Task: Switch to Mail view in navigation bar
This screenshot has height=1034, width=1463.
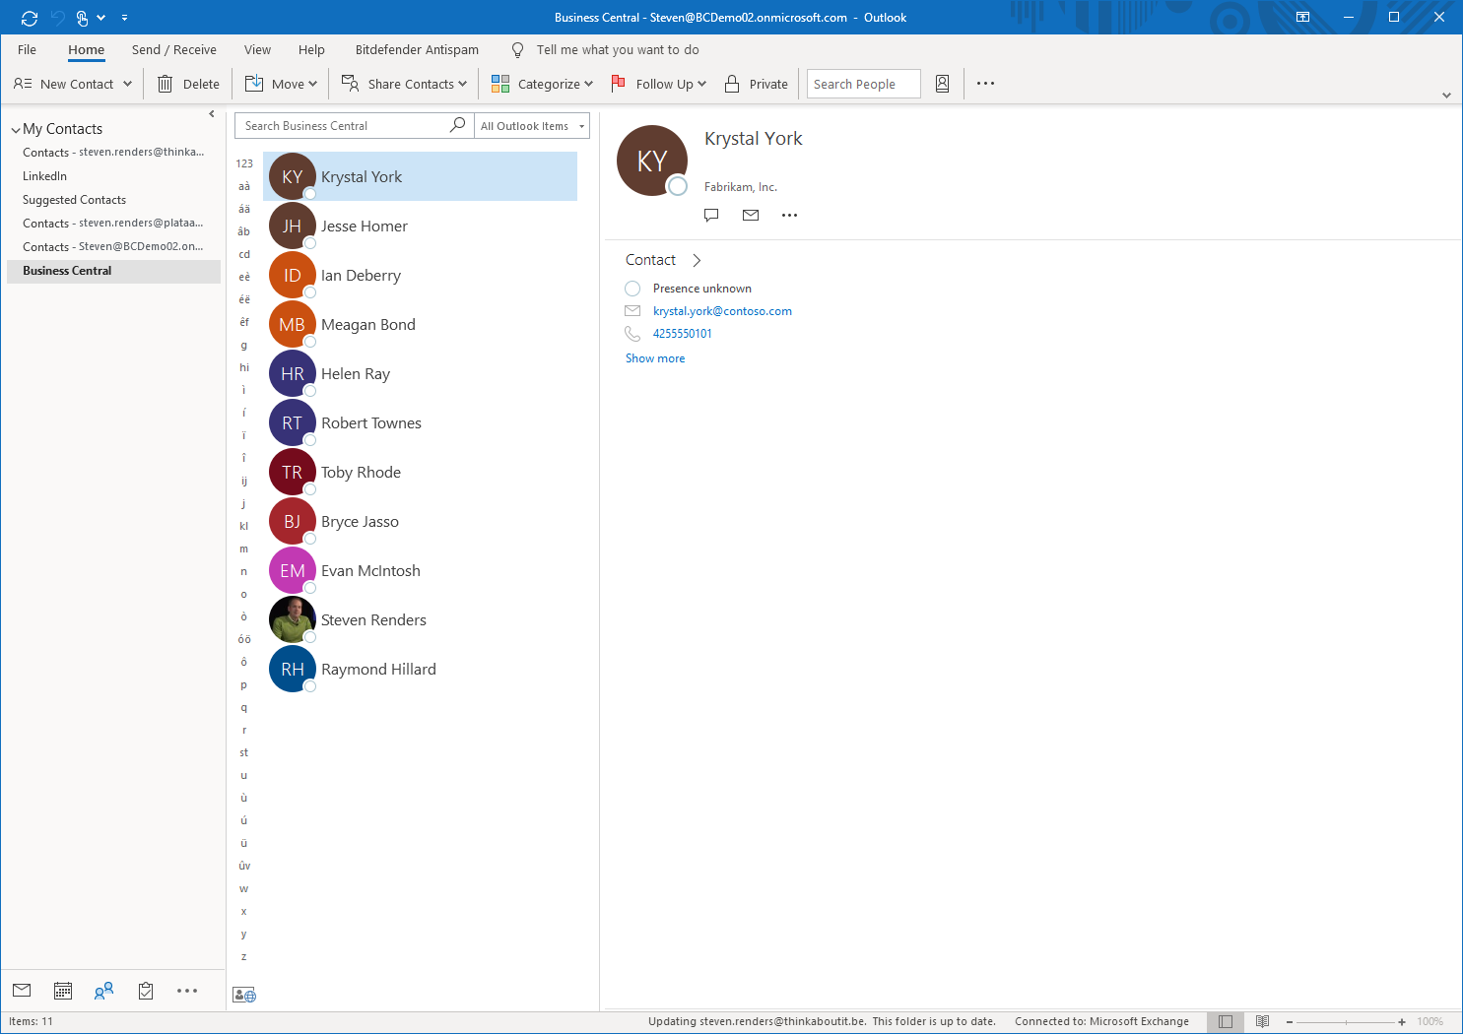Action: point(22,991)
